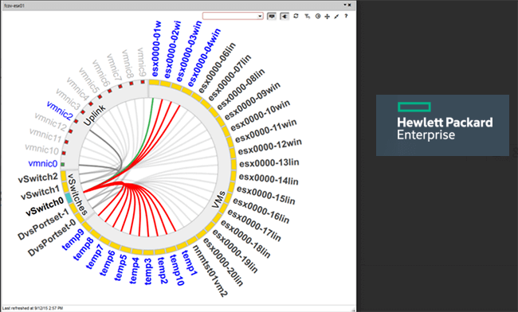518x312 pixels.
Task: Select the greyed vmnic10 label
Action: pyautogui.click(x=42, y=149)
